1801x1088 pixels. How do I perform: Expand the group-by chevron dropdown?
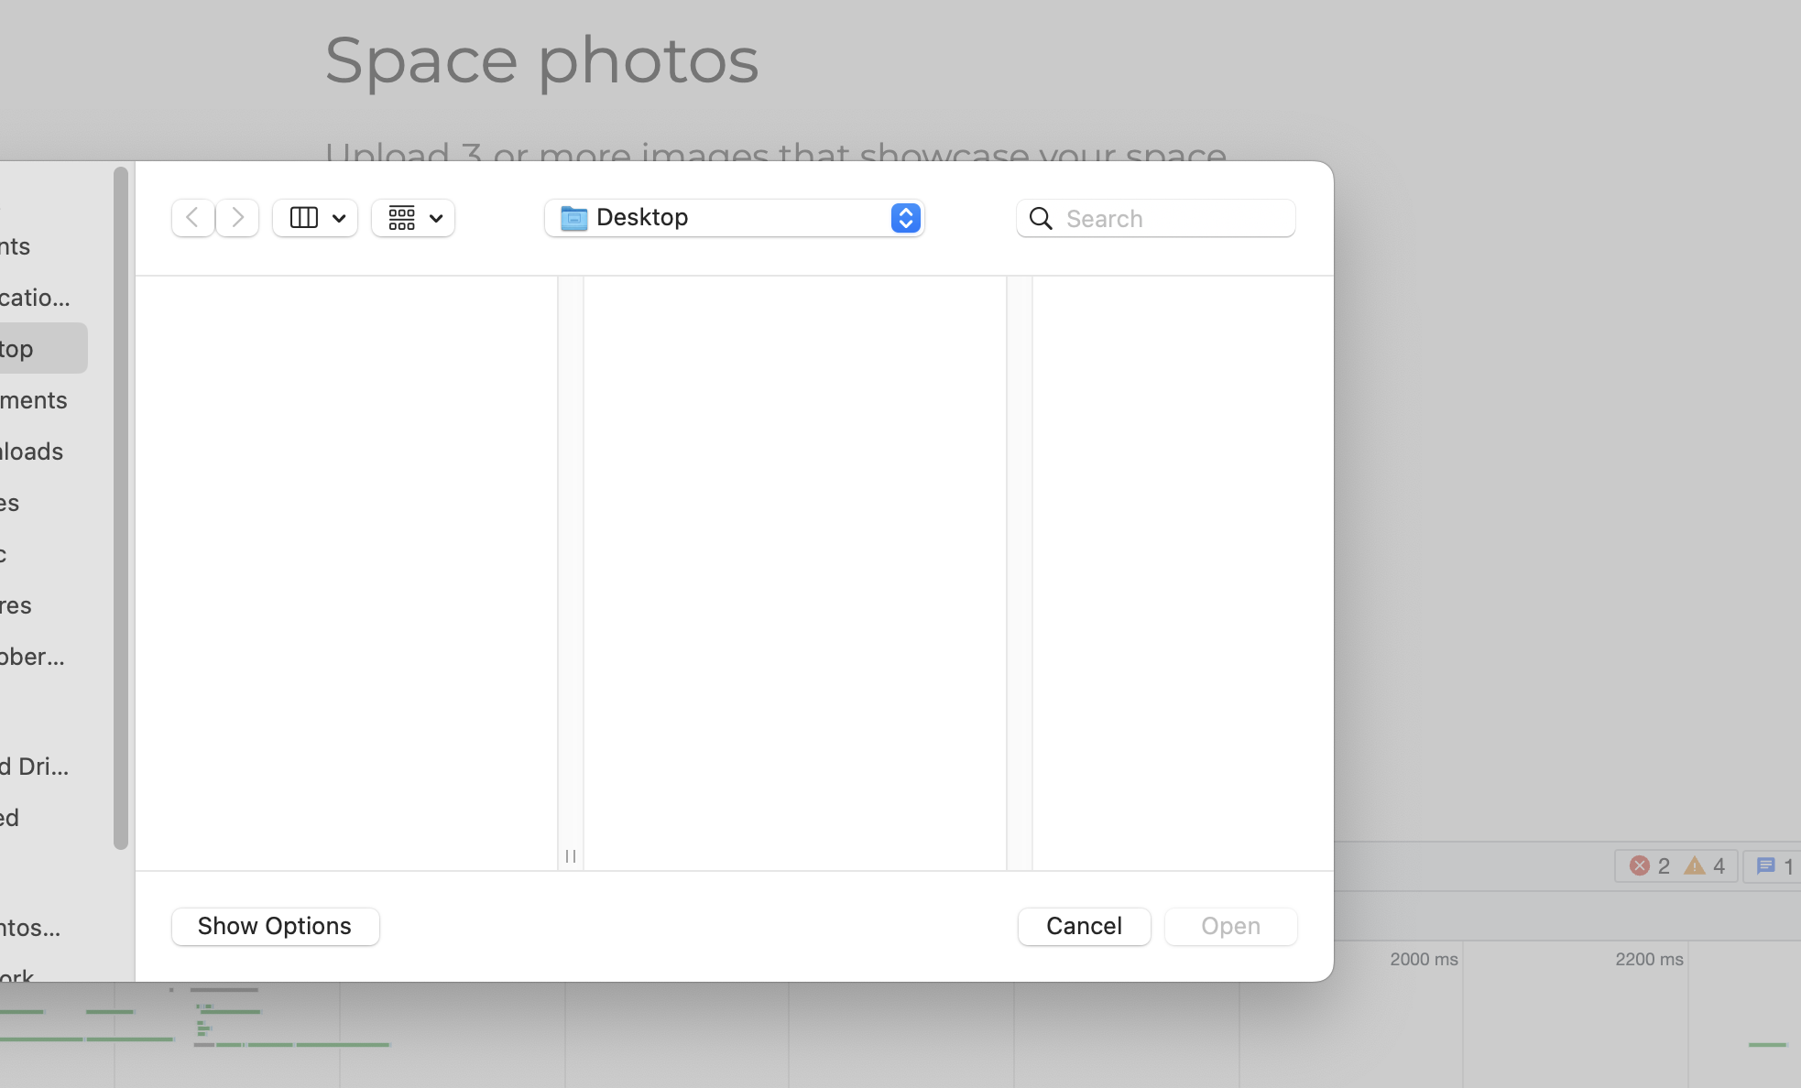pos(436,218)
